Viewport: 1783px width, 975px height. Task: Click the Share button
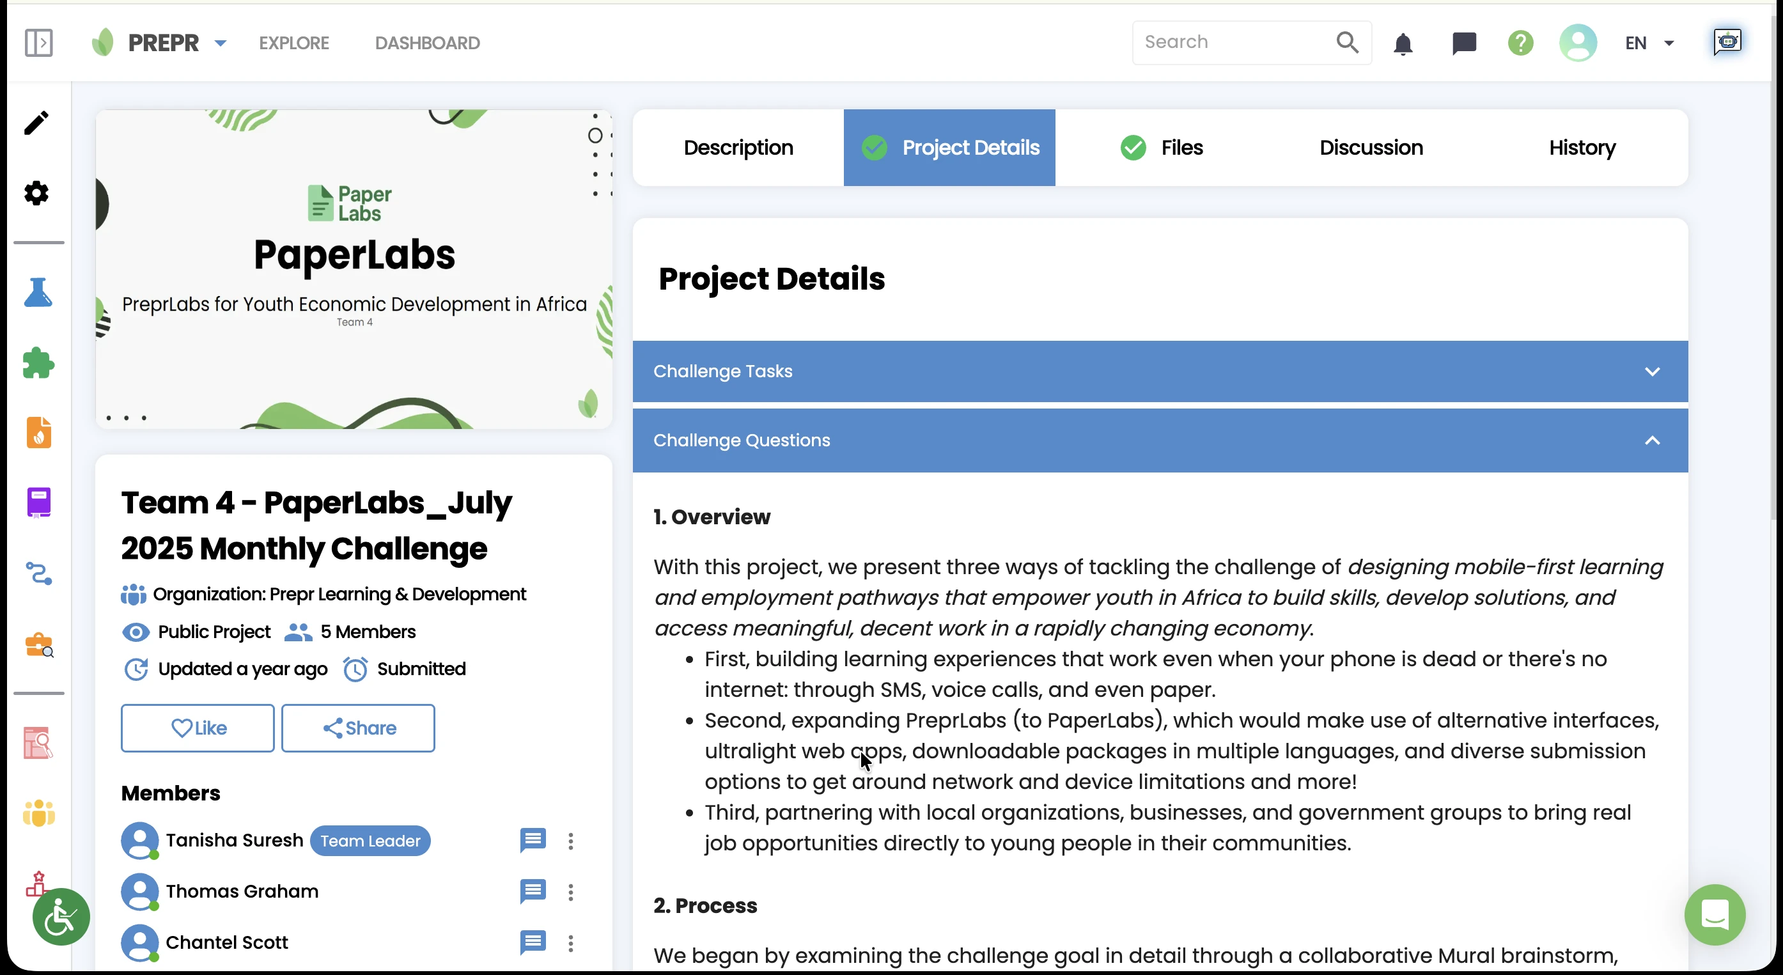point(358,728)
